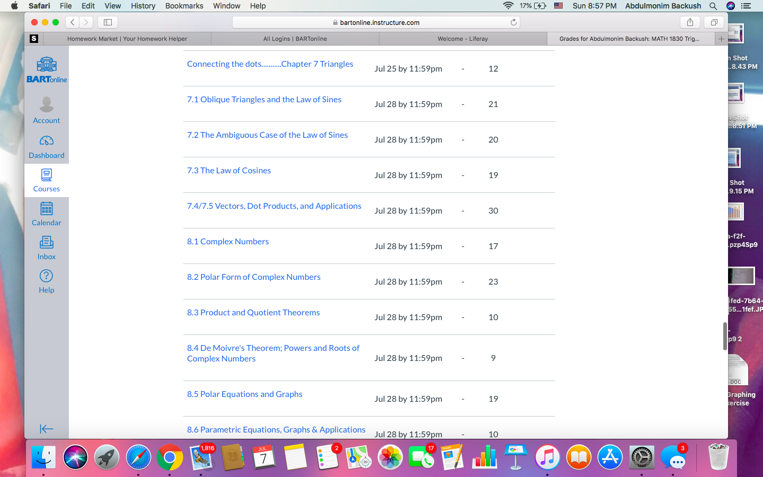
Task: Open the BARTonline home logo
Action: [47, 70]
